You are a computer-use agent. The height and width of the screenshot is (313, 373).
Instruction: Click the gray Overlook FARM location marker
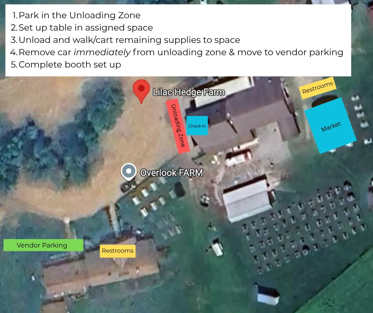point(129,172)
